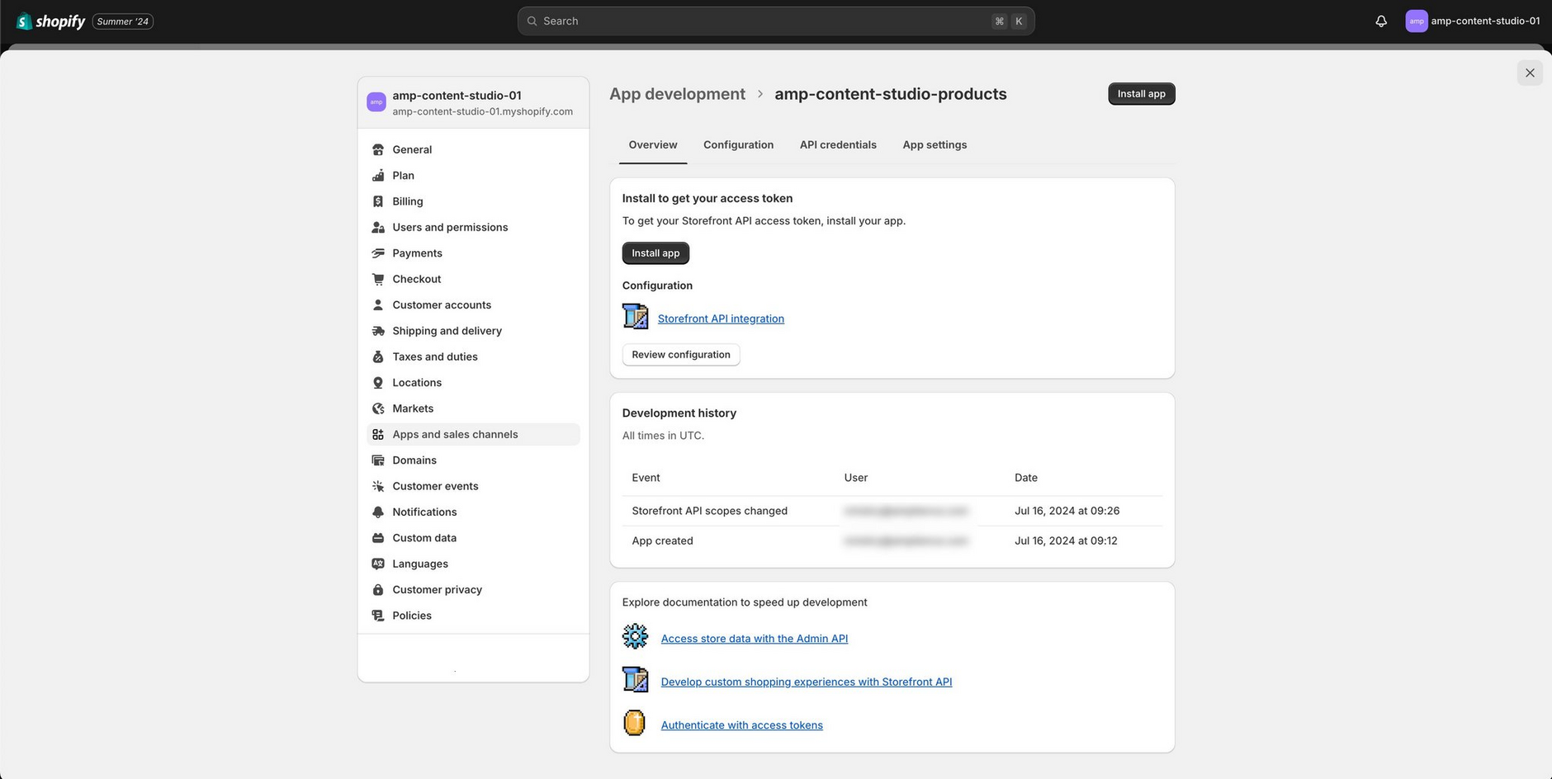The width and height of the screenshot is (1552, 779).
Task: Click the Locations pin icon
Action: [x=378, y=383]
